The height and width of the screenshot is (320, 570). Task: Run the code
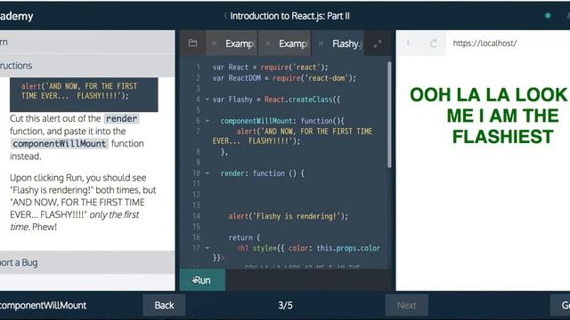pyautogui.click(x=202, y=280)
